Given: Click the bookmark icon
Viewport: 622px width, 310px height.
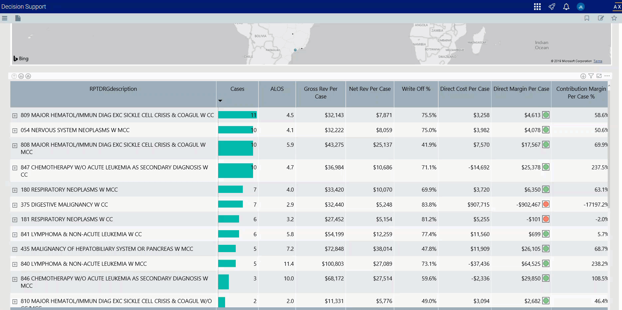Looking at the screenshot, I should coord(587,18).
